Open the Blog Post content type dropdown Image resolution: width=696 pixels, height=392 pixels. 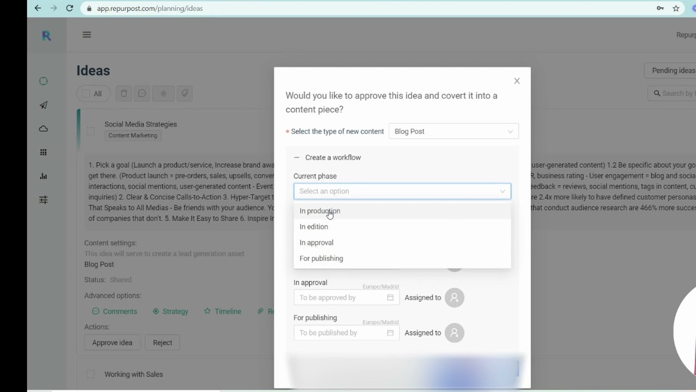pos(453,131)
